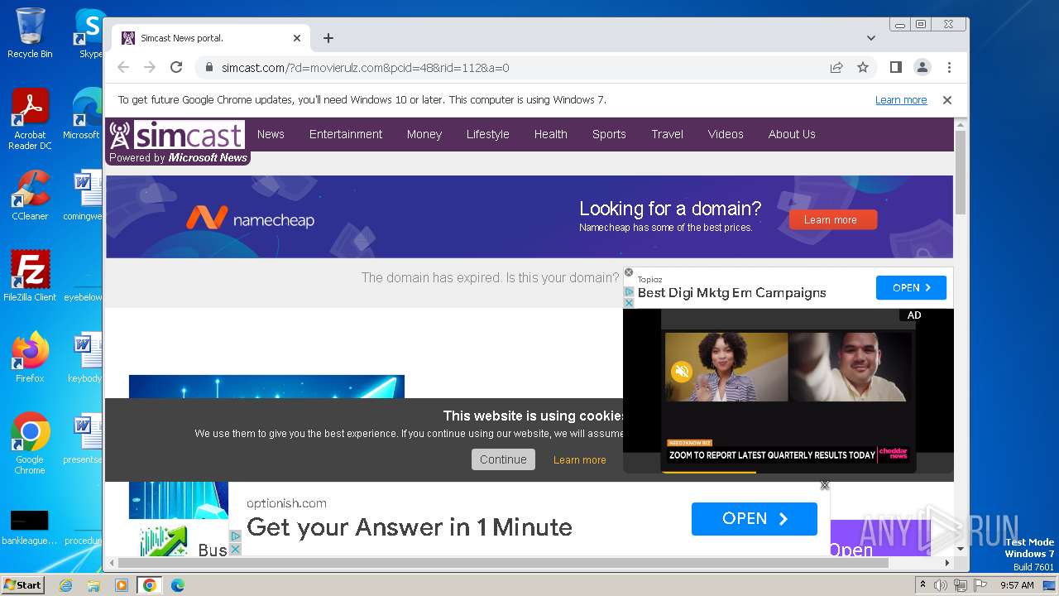Open the network tray icon
The height and width of the screenshot is (596, 1059).
pos(961,585)
